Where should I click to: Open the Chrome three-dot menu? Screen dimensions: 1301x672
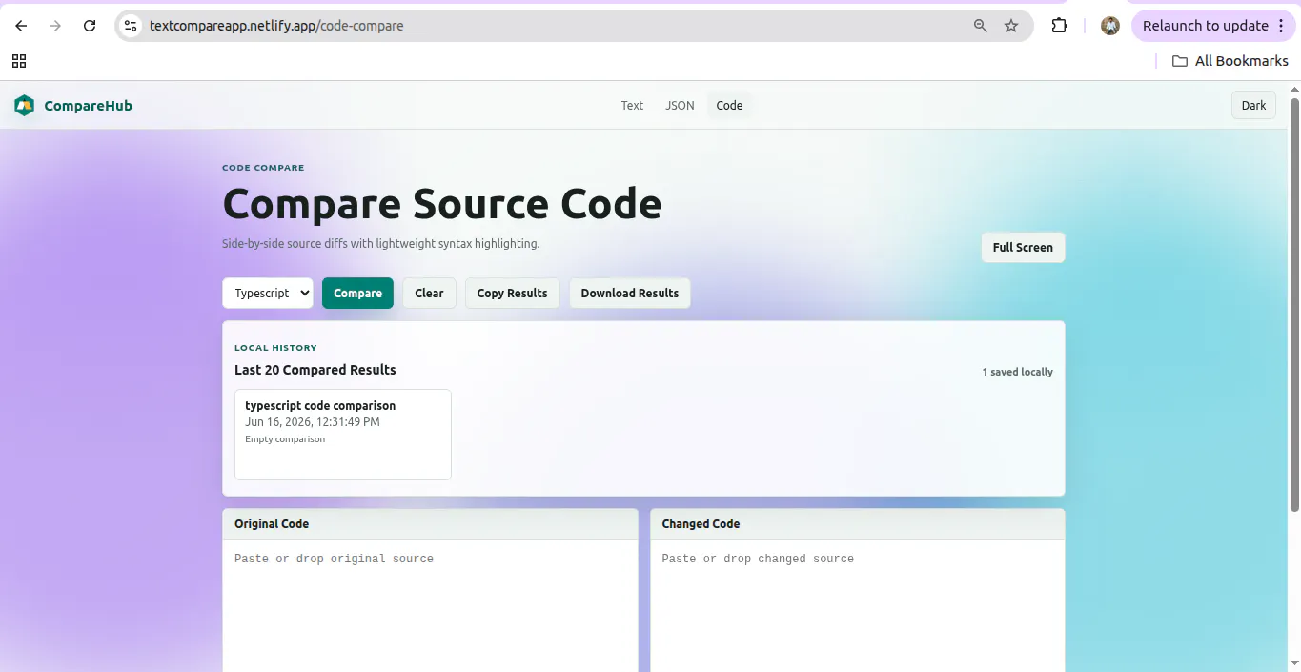1281,26
